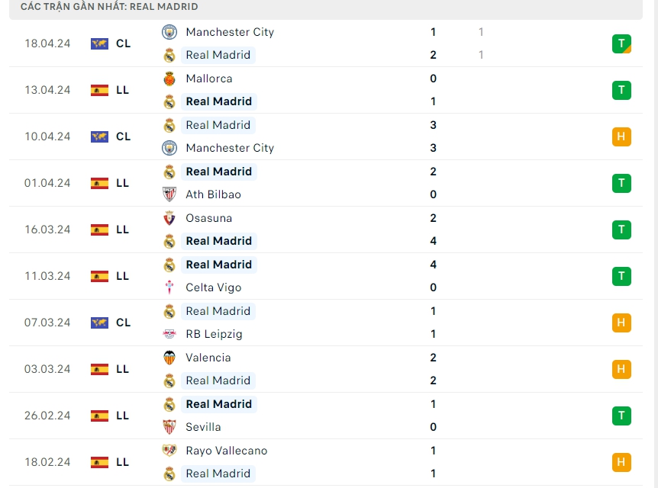
Task: Click the Rayo Vallecano club crest
Action: point(169,451)
